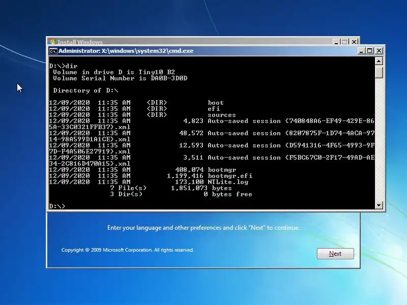Click the '34-2C816D470A15}.xml' line

(x=90, y=164)
